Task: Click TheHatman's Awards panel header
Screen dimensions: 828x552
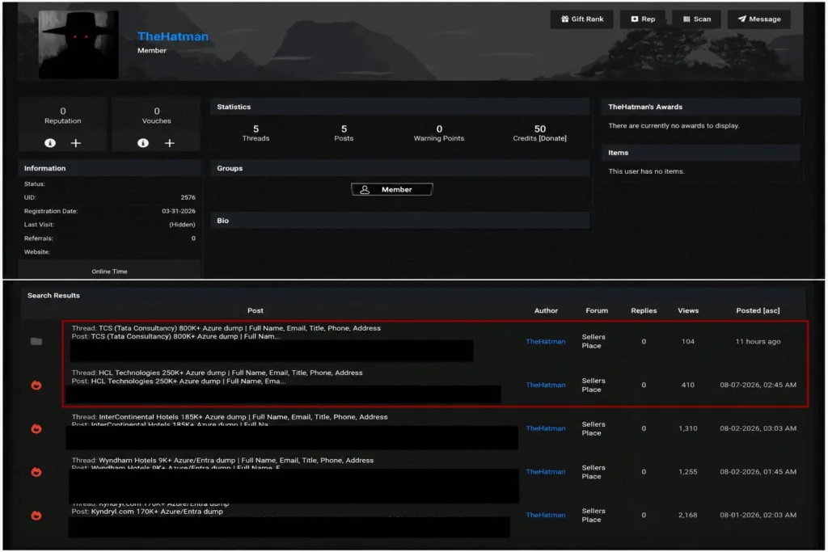Action: pyautogui.click(x=701, y=107)
